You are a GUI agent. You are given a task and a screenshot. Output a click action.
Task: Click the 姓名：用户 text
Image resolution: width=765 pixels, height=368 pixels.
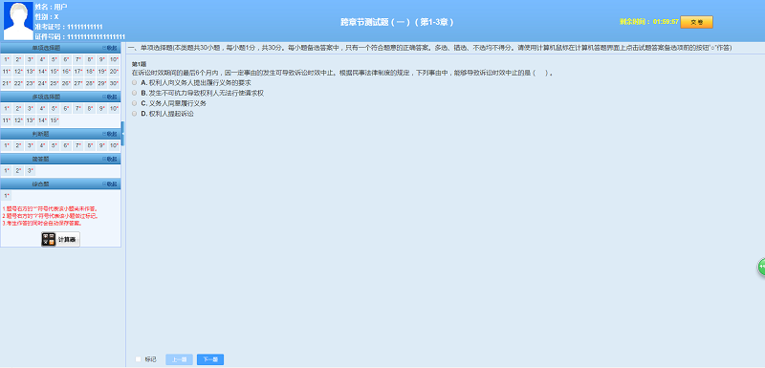(51, 8)
